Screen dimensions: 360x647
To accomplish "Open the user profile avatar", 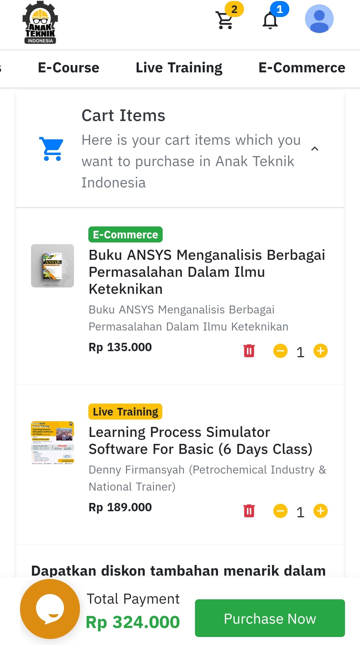I will [319, 19].
